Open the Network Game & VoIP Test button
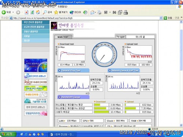The width and height of the screenshot is (183, 137). [x=124, y=71]
